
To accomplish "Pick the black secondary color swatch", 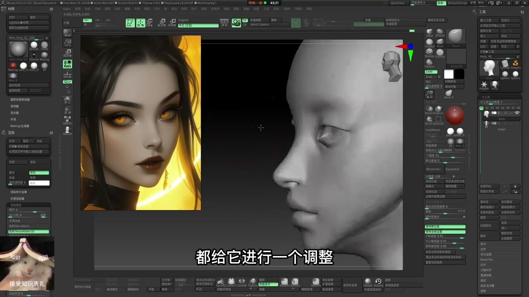I will click(x=459, y=74).
